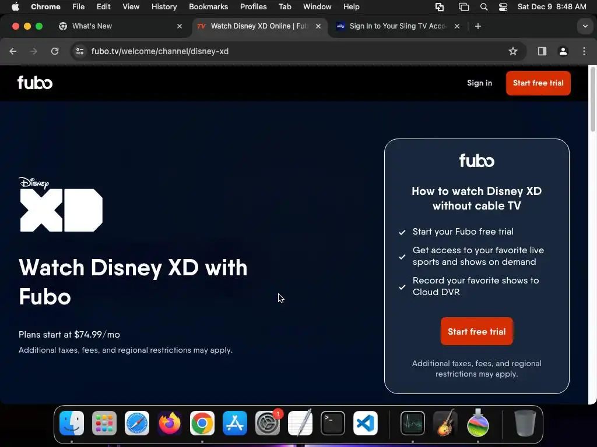The image size is (597, 447).
Task: Open TextEdit from the Dock
Action: [x=300, y=423]
